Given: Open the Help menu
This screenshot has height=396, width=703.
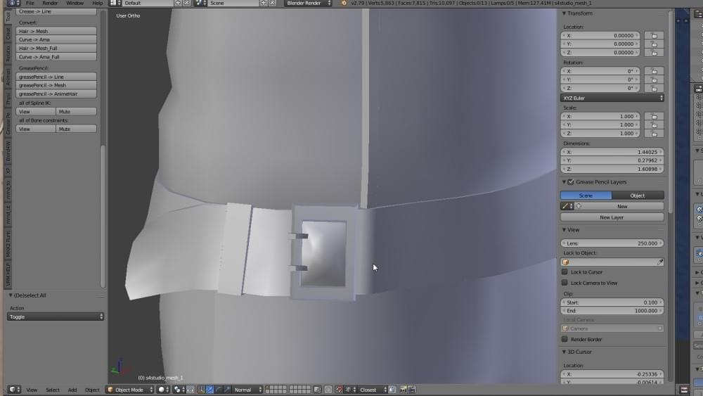Looking at the screenshot, I should pyautogui.click(x=97, y=3).
